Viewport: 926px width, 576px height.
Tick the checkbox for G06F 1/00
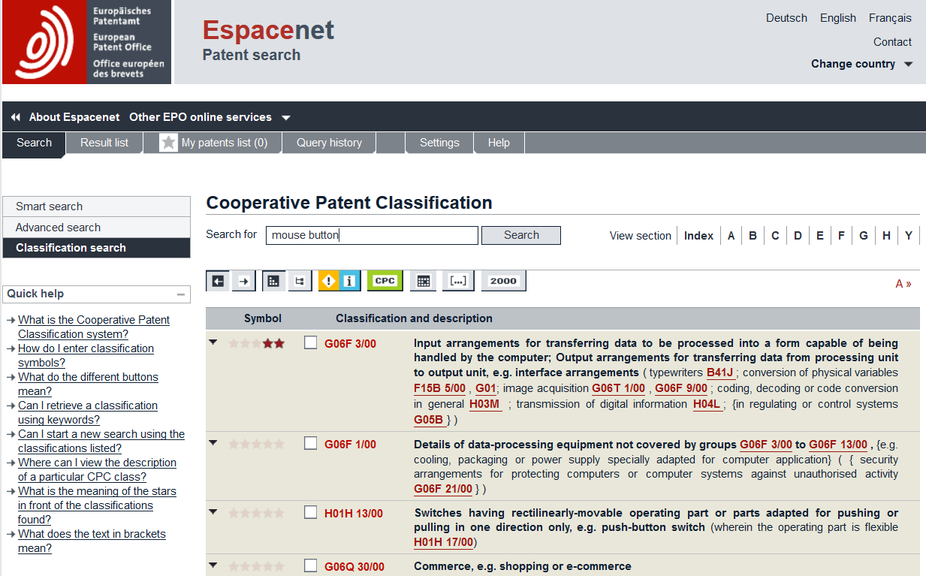click(x=311, y=443)
